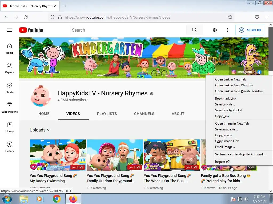The image size is (273, 204).
Task: Choose Inspect (Q) in context menu
Action: tap(239, 162)
